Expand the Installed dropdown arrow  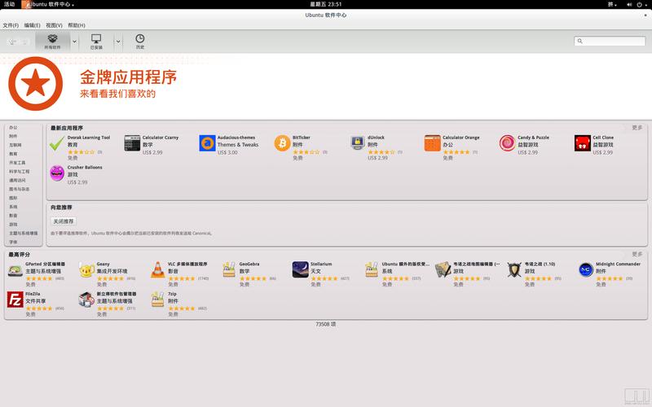[118, 42]
